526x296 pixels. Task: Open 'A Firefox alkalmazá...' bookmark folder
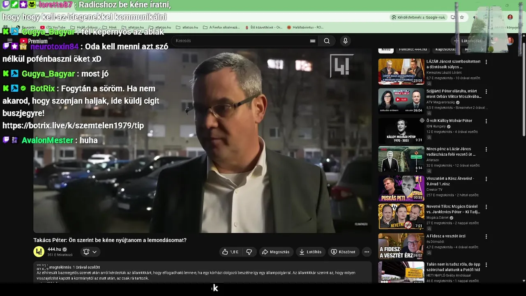(x=221, y=28)
